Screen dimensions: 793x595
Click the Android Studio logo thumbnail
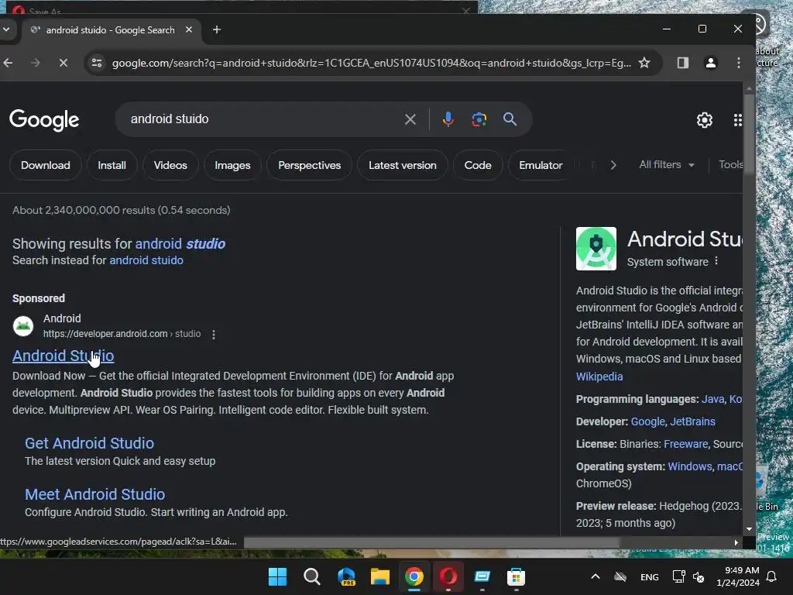tap(596, 249)
